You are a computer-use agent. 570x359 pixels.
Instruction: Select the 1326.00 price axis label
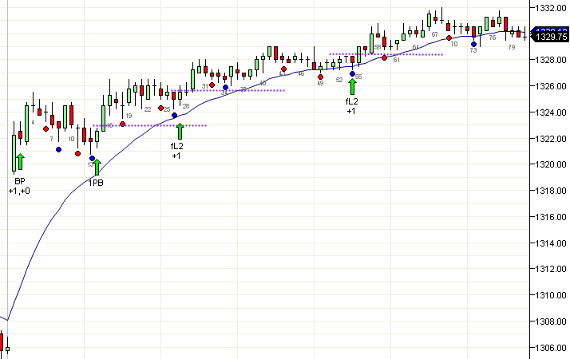click(550, 86)
